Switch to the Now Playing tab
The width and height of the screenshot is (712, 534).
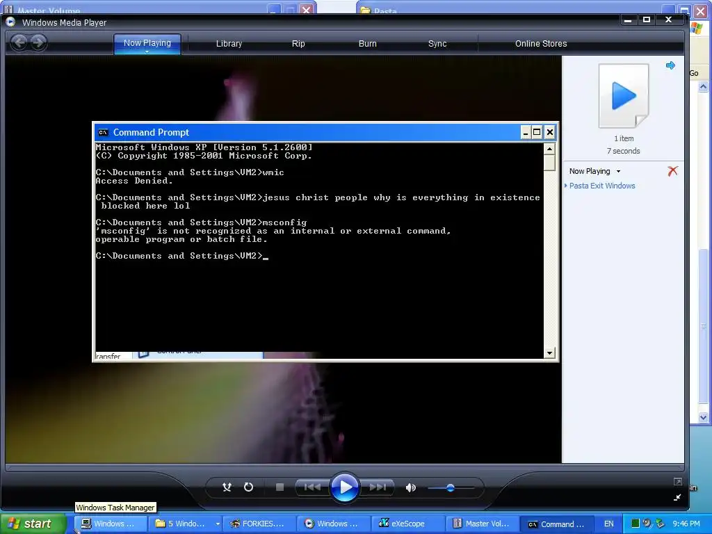coord(147,44)
